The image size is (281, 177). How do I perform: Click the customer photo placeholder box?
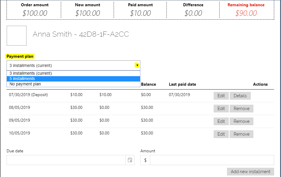(x=17, y=36)
